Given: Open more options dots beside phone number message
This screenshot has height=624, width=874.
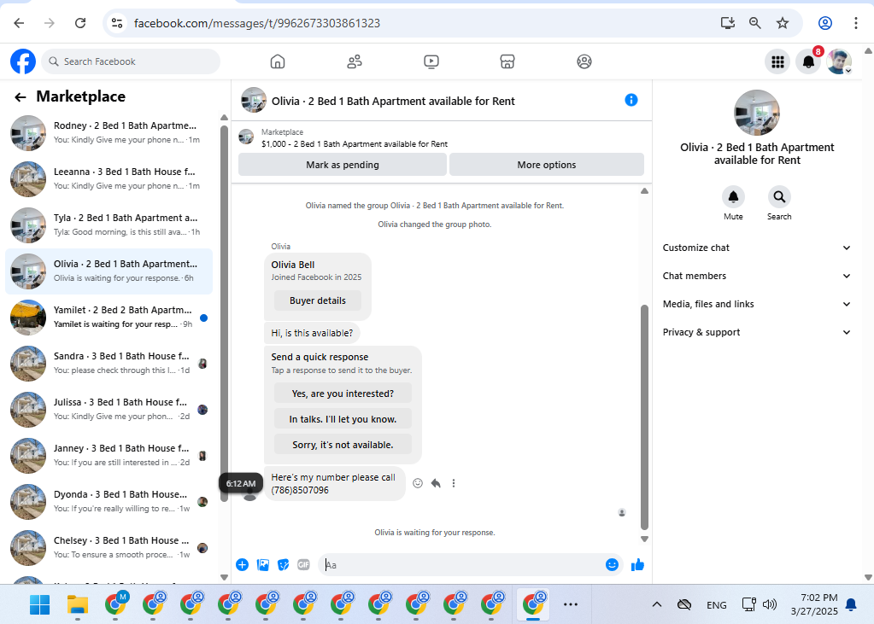Looking at the screenshot, I should pyautogui.click(x=454, y=483).
